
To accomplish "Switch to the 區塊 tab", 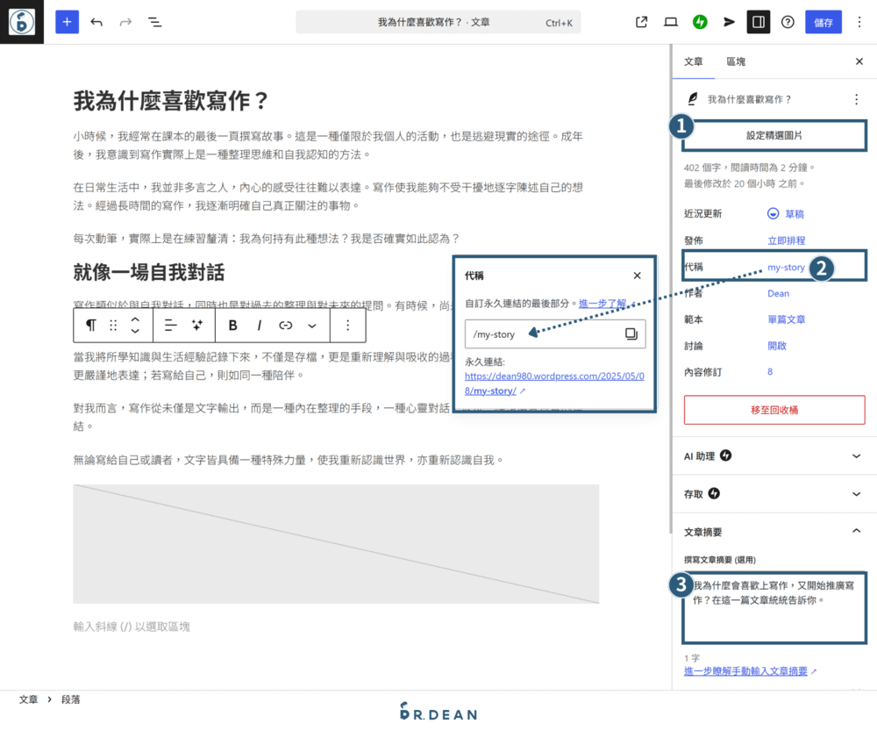I will pos(736,61).
